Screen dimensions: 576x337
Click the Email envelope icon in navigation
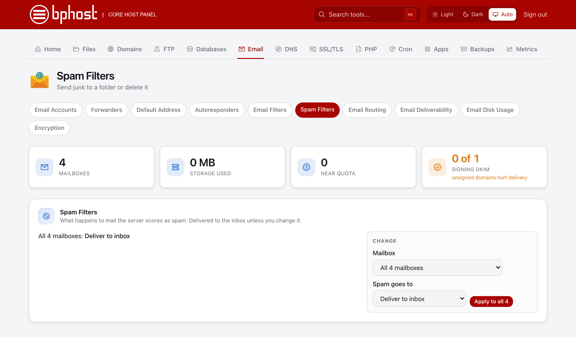click(242, 49)
